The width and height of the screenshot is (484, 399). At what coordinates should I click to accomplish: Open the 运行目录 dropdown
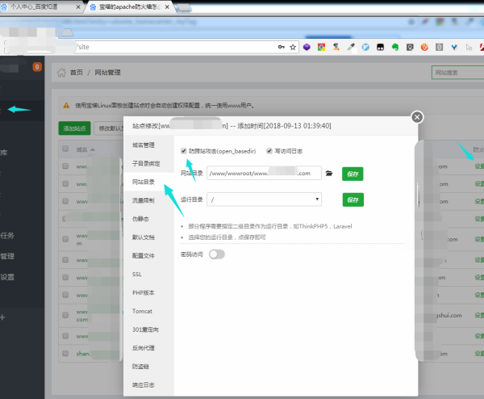264,199
